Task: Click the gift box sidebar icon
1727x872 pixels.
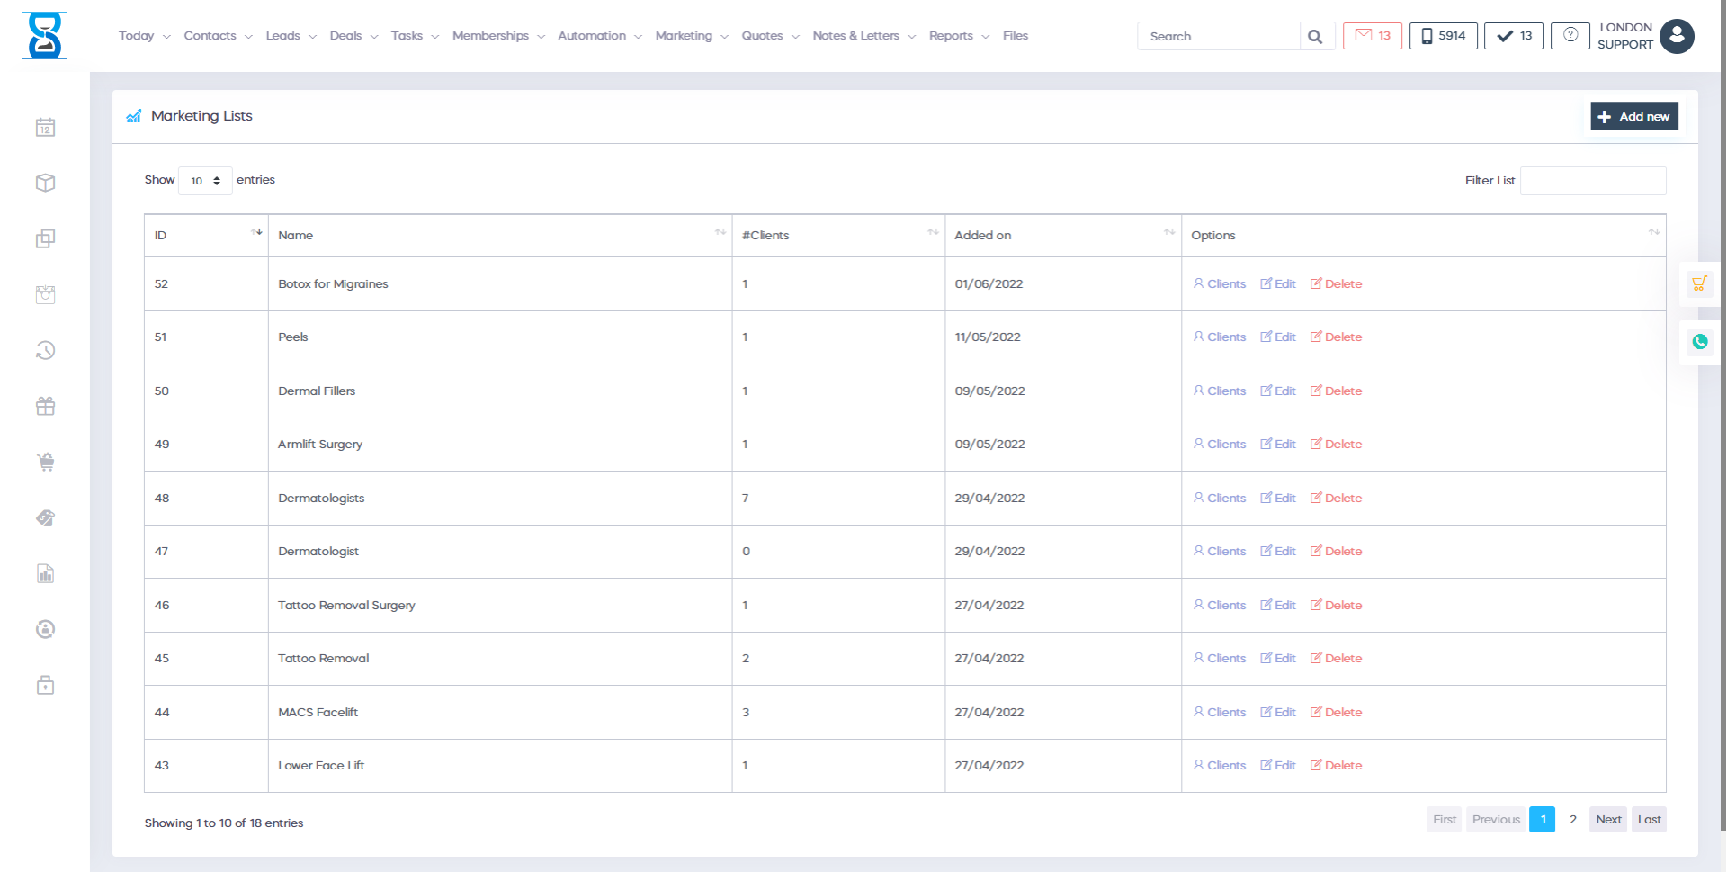Action: pyautogui.click(x=45, y=407)
